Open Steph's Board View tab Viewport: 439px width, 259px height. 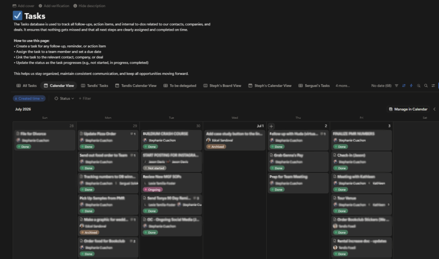[222, 86]
